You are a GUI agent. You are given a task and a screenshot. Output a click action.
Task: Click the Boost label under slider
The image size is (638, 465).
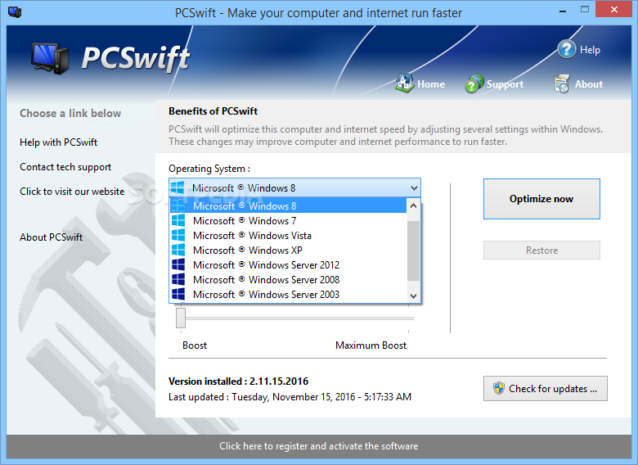(195, 345)
